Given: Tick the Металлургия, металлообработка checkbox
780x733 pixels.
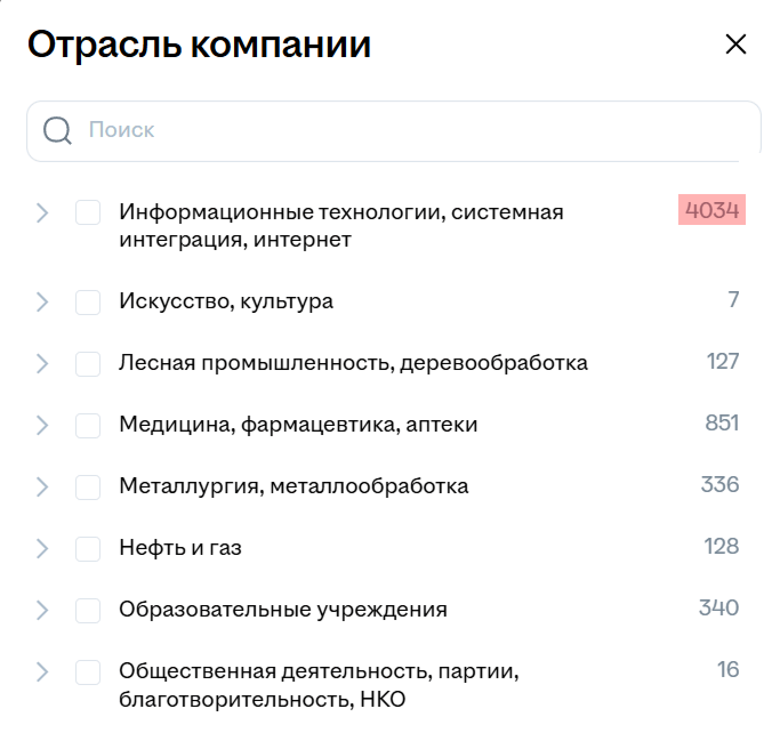Looking at the screenshot, I should pos(88,487).
